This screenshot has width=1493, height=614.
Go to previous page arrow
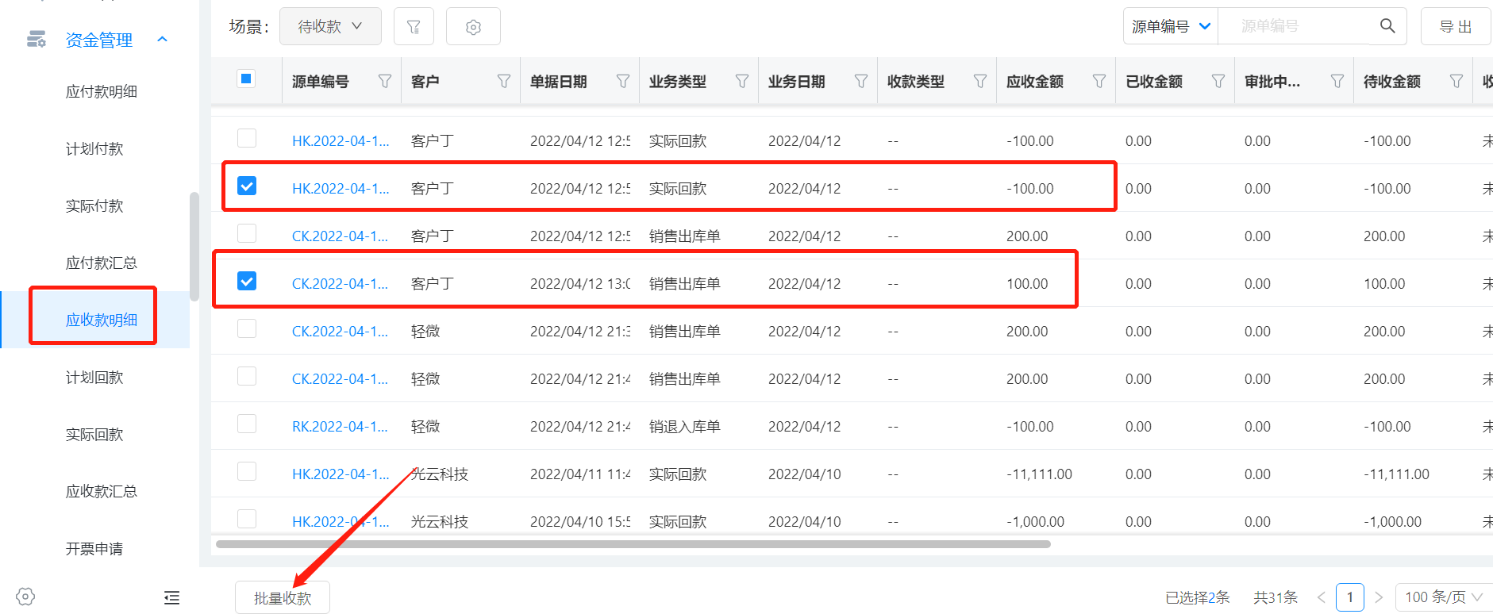(x=1322, y=597)
